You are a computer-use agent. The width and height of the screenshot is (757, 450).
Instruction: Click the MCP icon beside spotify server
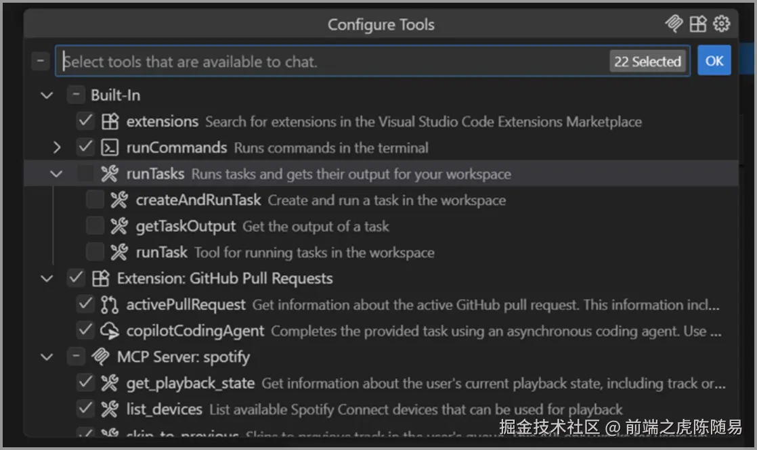[100, 357]
